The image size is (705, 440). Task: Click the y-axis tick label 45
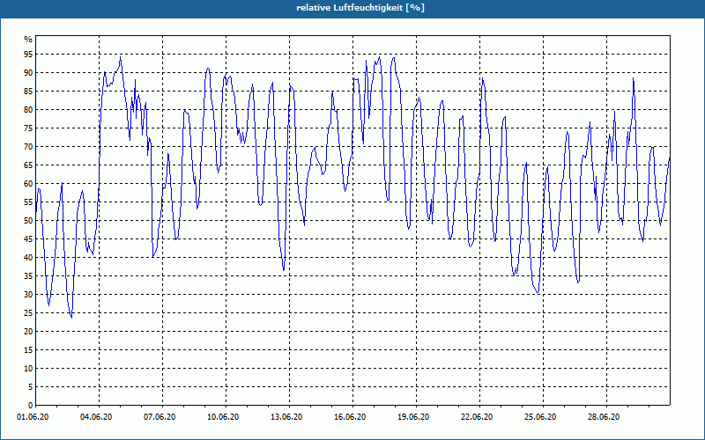28,238
